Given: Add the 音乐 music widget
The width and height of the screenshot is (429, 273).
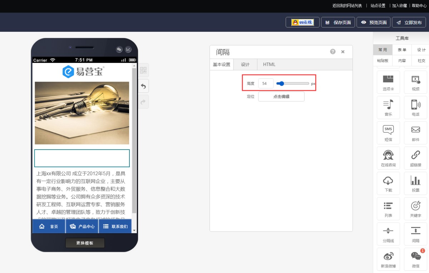Looking at the screenshot, I should [388, 108].
